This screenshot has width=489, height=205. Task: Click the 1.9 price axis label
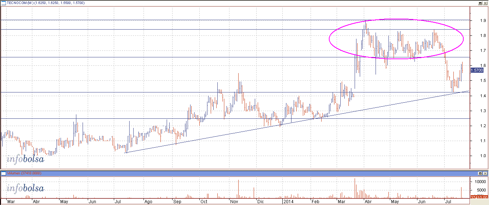coord(483,20)
